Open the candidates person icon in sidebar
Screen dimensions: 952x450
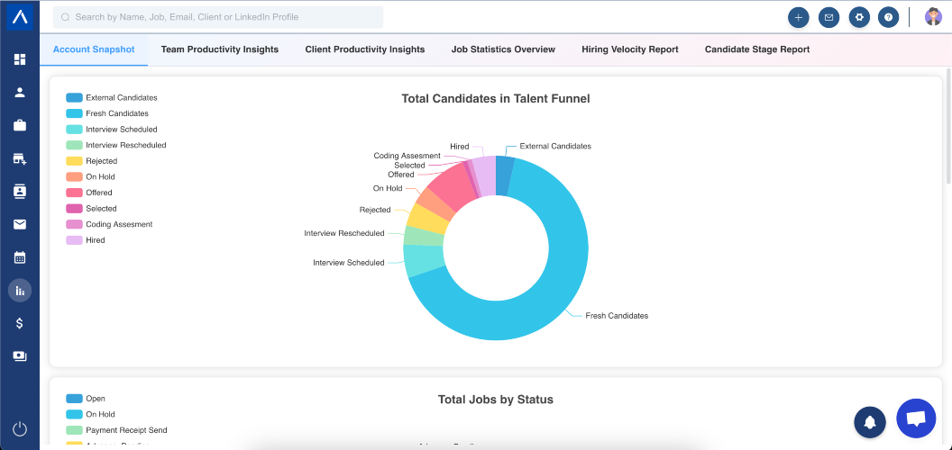pos(20,92)
